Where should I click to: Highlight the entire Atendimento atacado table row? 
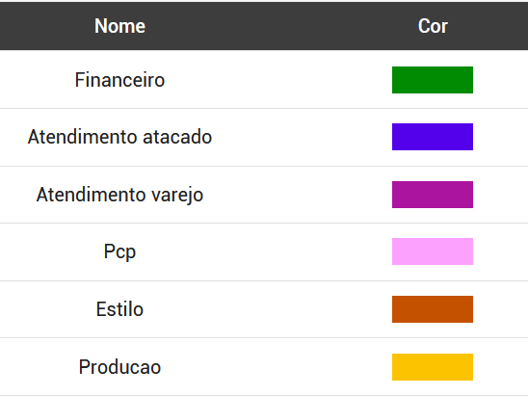tap(264, 138)
